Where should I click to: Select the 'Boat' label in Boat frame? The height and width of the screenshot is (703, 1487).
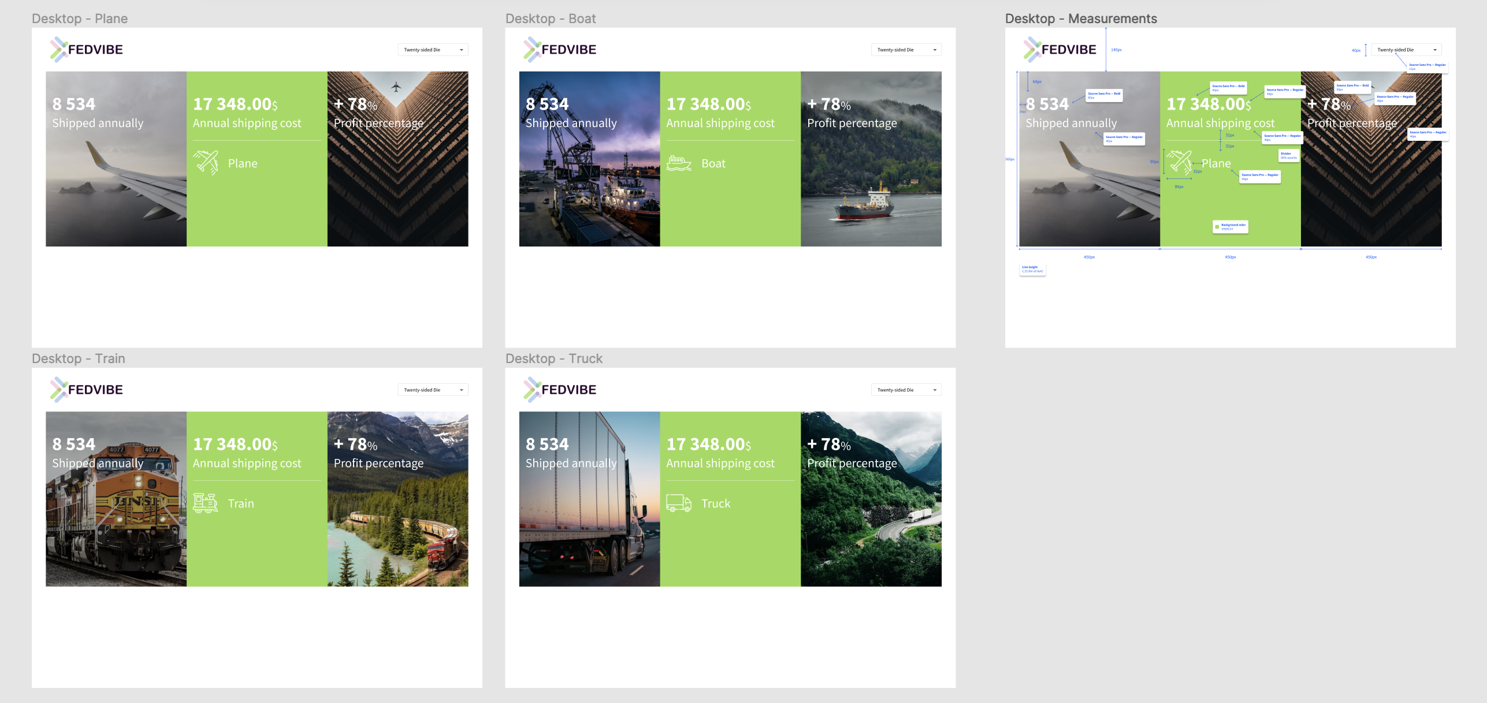tap(713, 163)
